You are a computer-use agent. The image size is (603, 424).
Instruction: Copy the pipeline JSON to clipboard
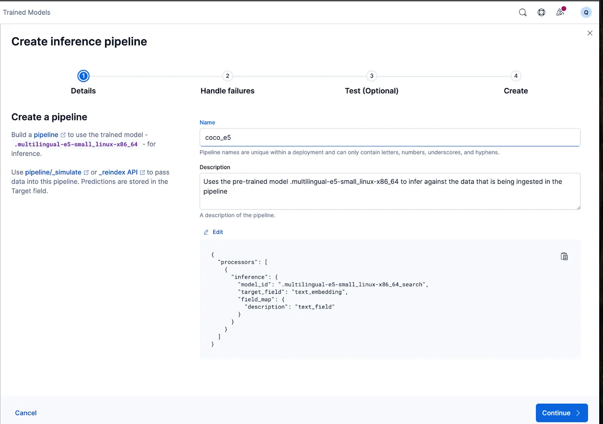[564, 257]
